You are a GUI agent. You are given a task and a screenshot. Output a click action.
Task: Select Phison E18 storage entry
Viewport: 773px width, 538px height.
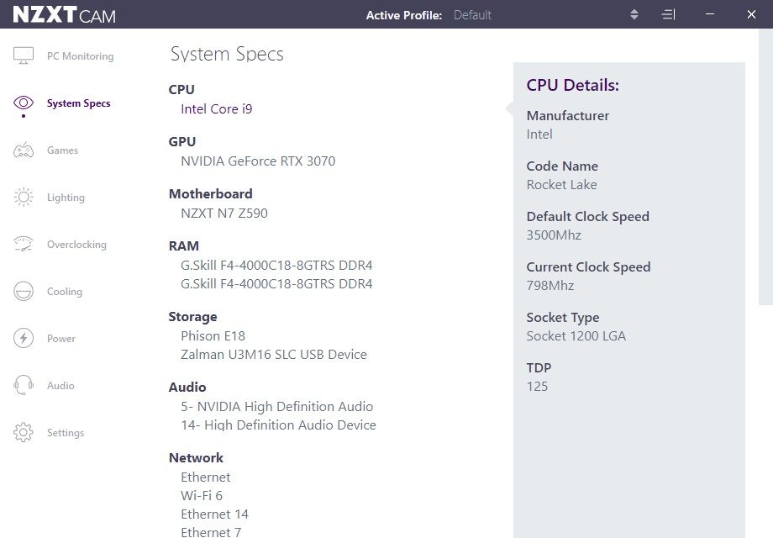pos(213,335)
